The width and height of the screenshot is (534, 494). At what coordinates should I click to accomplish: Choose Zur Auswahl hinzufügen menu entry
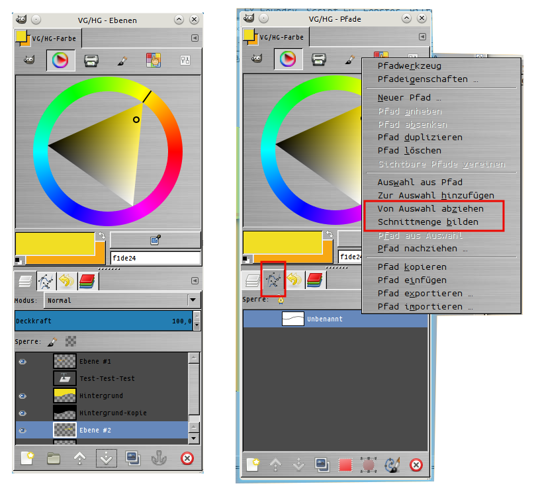tap(435, 196)
